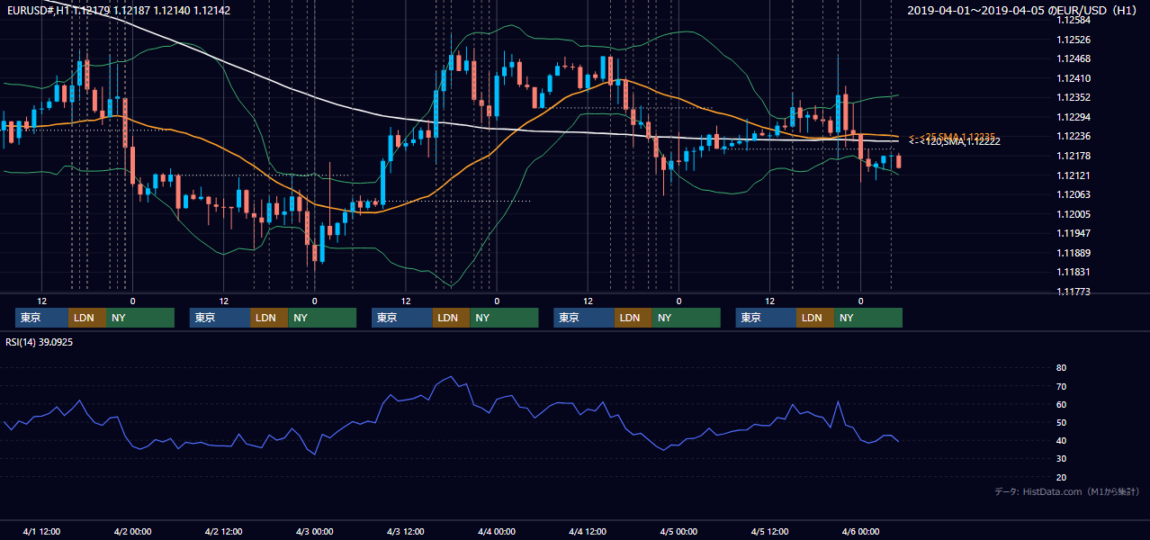This screenshot has height=540, width=1150.
Task: Select the RSI 20 level label
Action: click(1062, 477)
